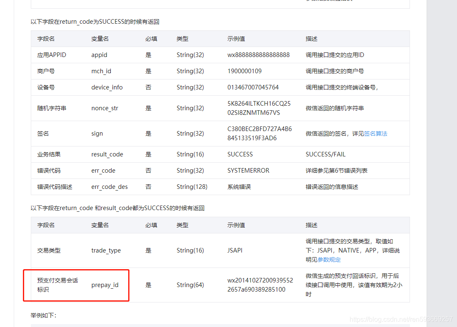The height and width of the screenshot is (327, 457).
Task: Click the 预支付交易会话标识 field name
Action: [x=57, y=285]
